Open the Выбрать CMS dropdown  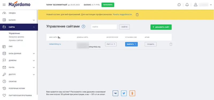(131, 44)
